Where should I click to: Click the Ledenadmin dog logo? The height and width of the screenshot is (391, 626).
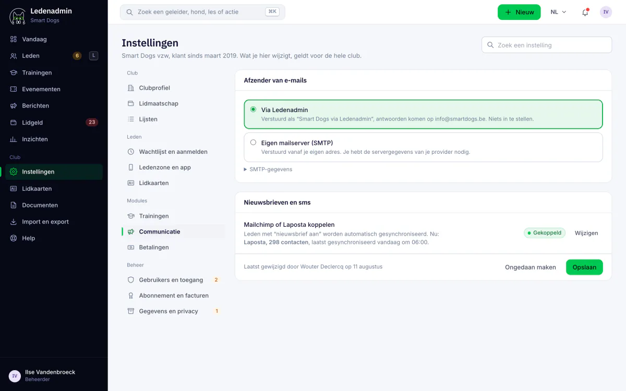tap(18, 16)
